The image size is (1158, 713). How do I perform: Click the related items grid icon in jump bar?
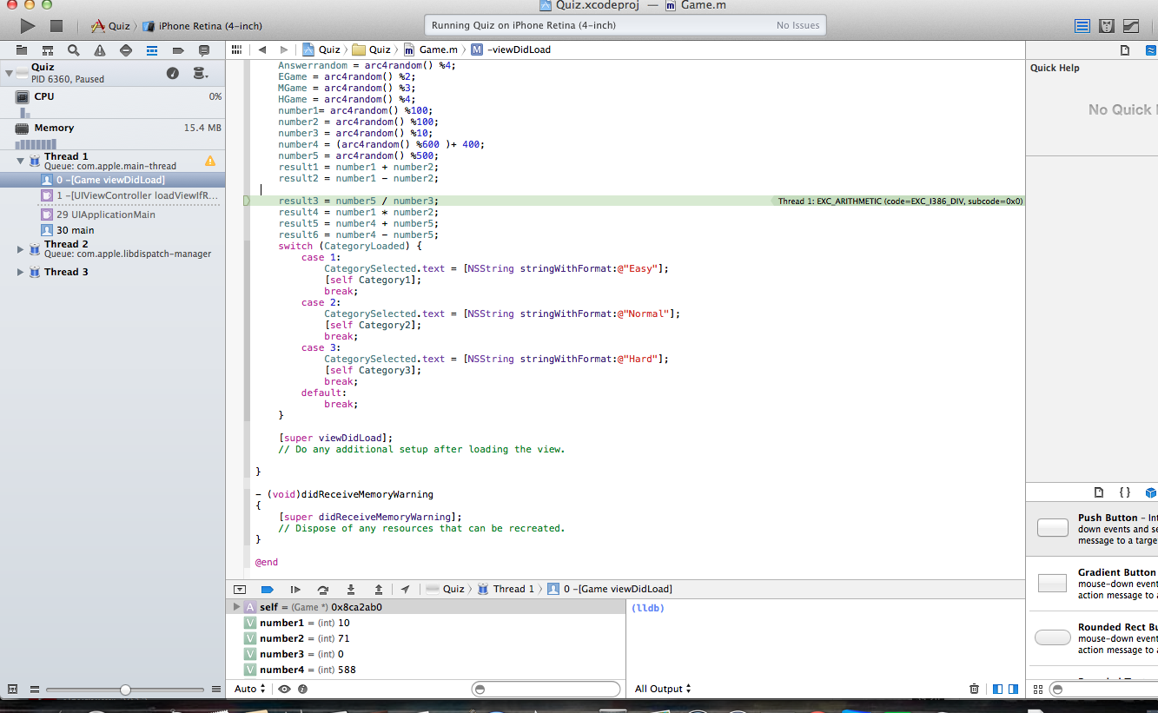[x=236, y=50]
